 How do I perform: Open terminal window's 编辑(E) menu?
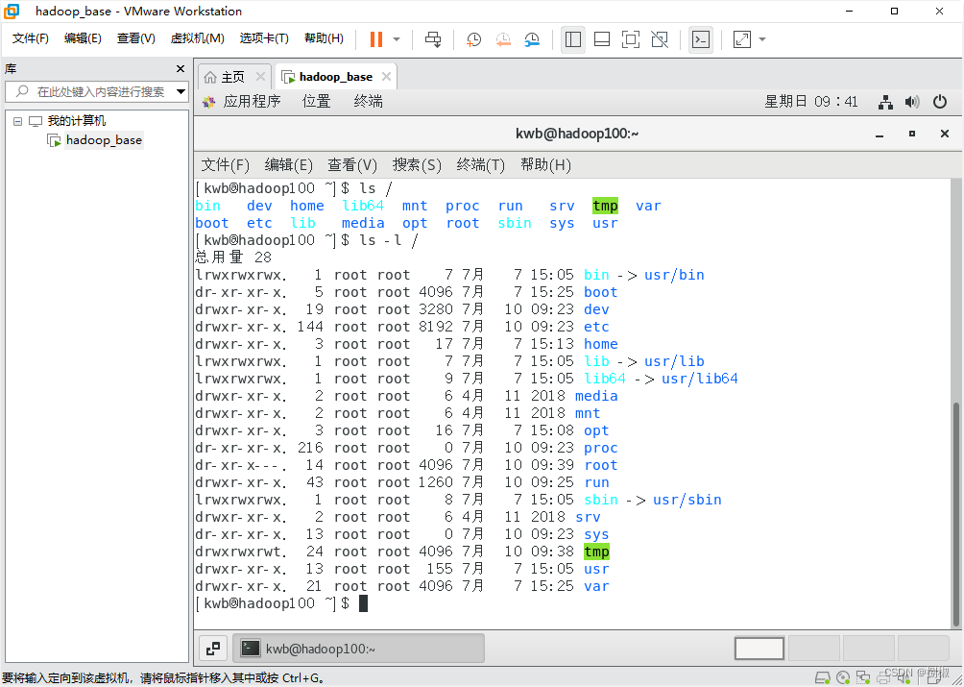click(288, 165)
